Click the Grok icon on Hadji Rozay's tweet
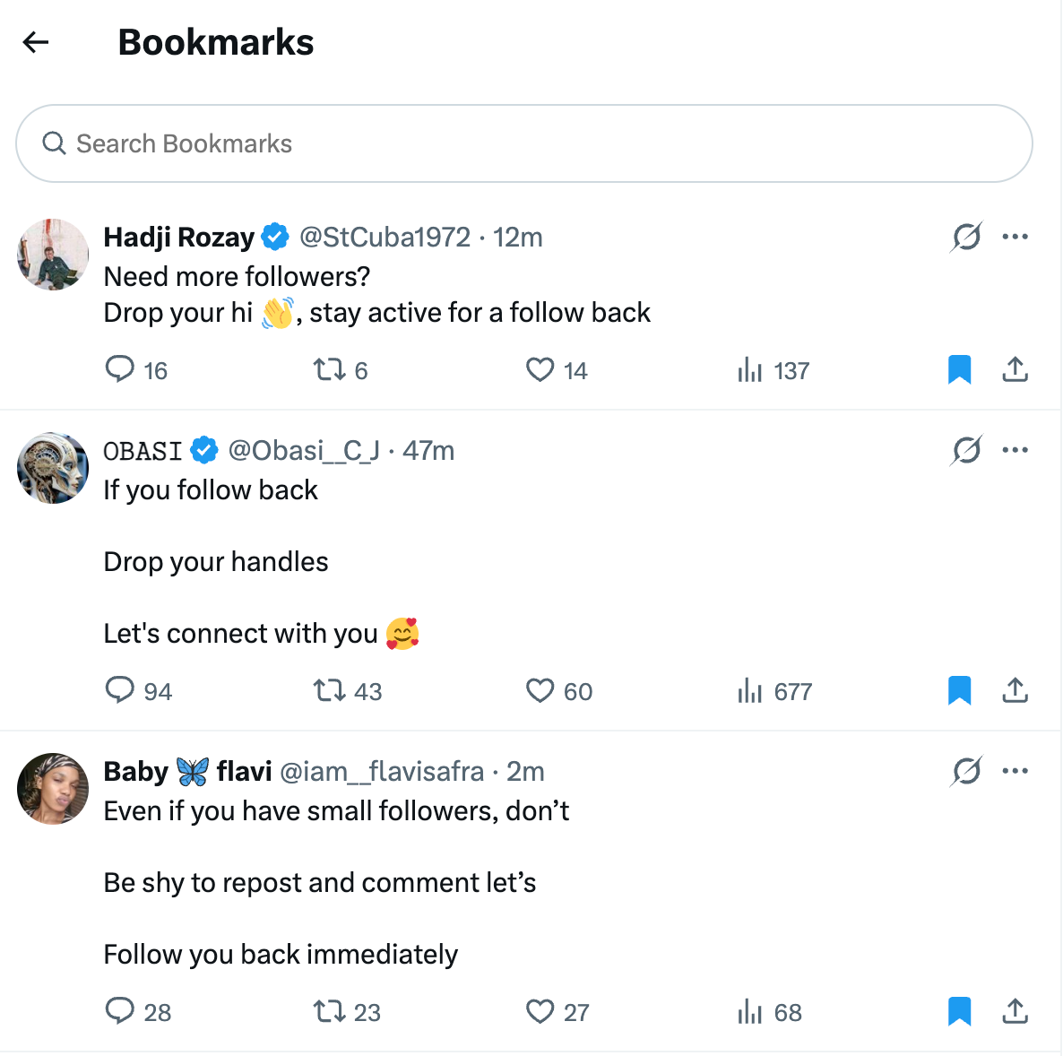 pos(965,237)
